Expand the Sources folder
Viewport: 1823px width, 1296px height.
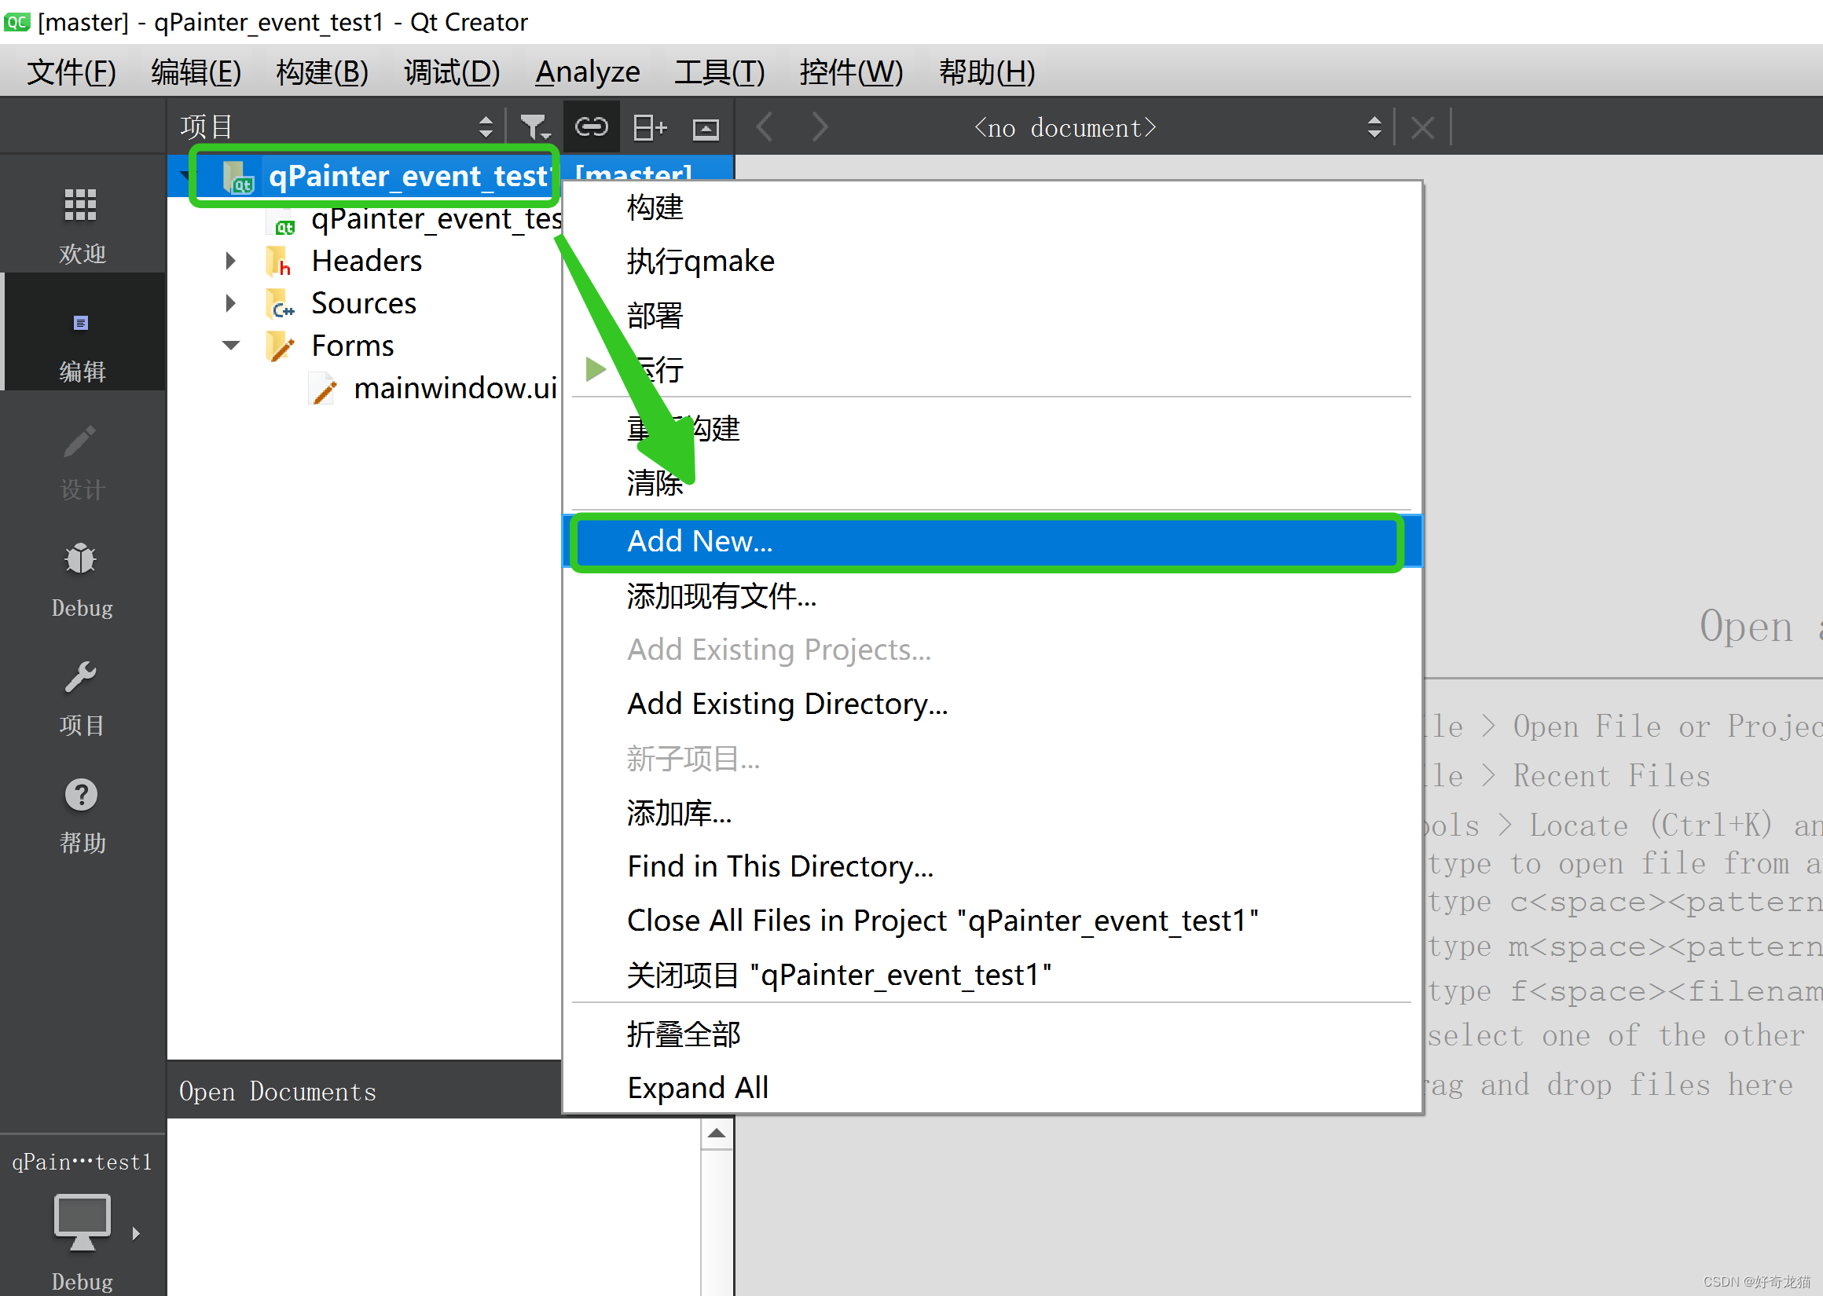pyautogui.click(x=231, y=303)
